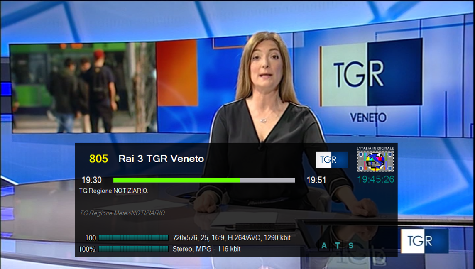Click the signal quality bar labeled 100%

pyautogui.click(x=133, y=249)
